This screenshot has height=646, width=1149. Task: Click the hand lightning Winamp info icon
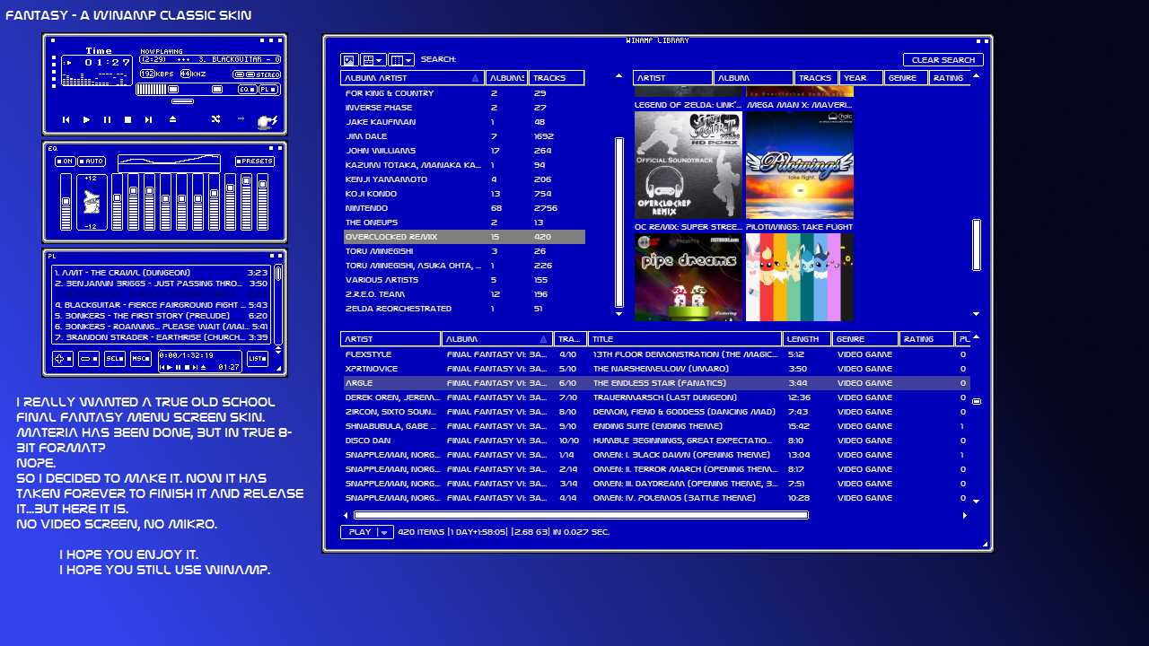(x=268, y=121)
